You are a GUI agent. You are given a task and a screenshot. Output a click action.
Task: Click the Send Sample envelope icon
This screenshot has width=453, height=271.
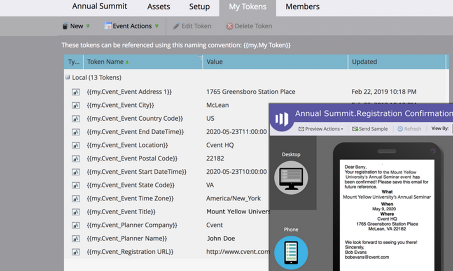tap(355, 129)
